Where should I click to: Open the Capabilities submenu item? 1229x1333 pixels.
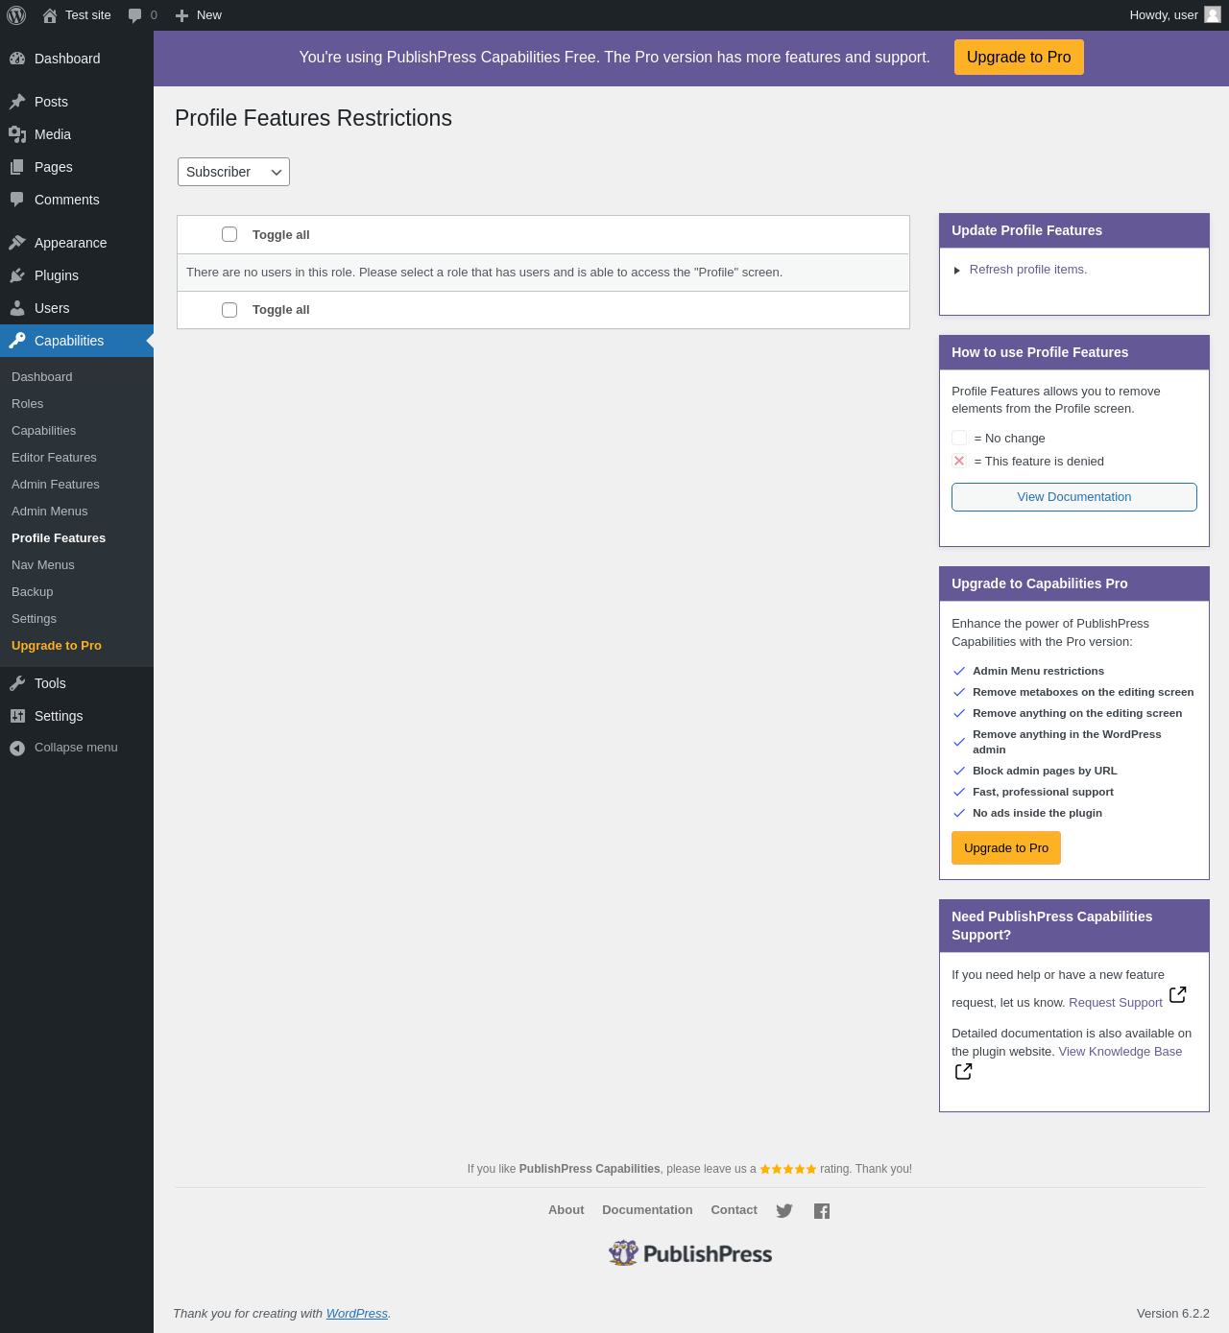[x=44, y=431]
